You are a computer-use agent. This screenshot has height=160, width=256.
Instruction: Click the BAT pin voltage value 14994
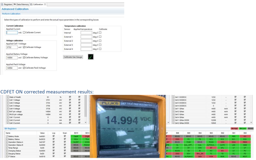[48, 111]
